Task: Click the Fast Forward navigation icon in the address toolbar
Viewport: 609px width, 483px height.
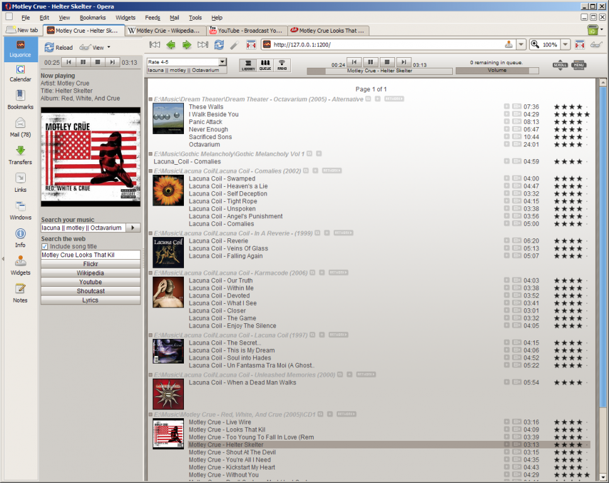Action: [203, 45]
